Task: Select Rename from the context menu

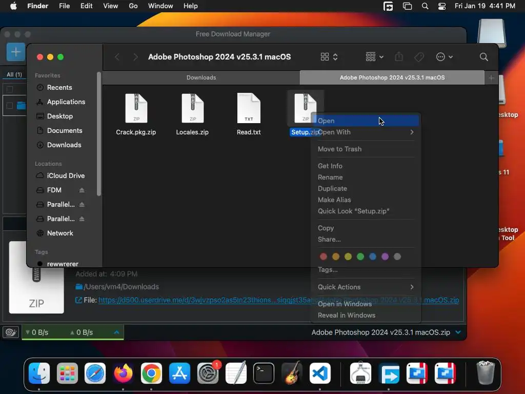Action: tap(366, 177)
